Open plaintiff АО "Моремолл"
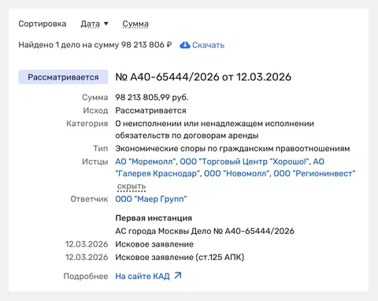 click(146, 162)
